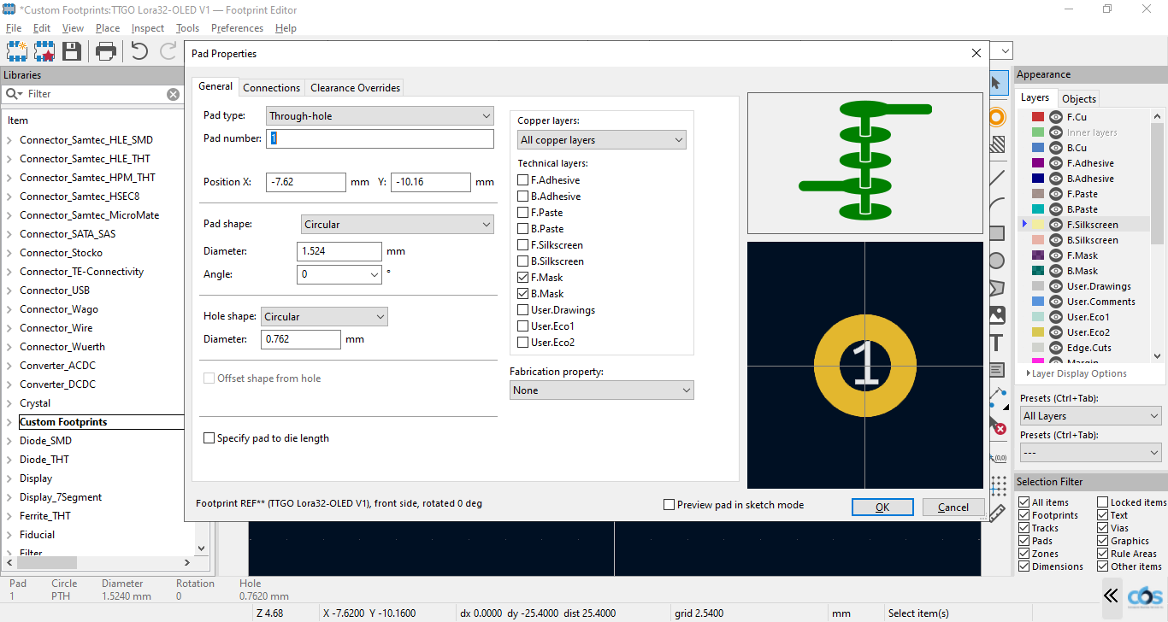Enable the F.Adhesive technical layer checkbox
The image size is (1168, 622).
click(x=523, y=180)
